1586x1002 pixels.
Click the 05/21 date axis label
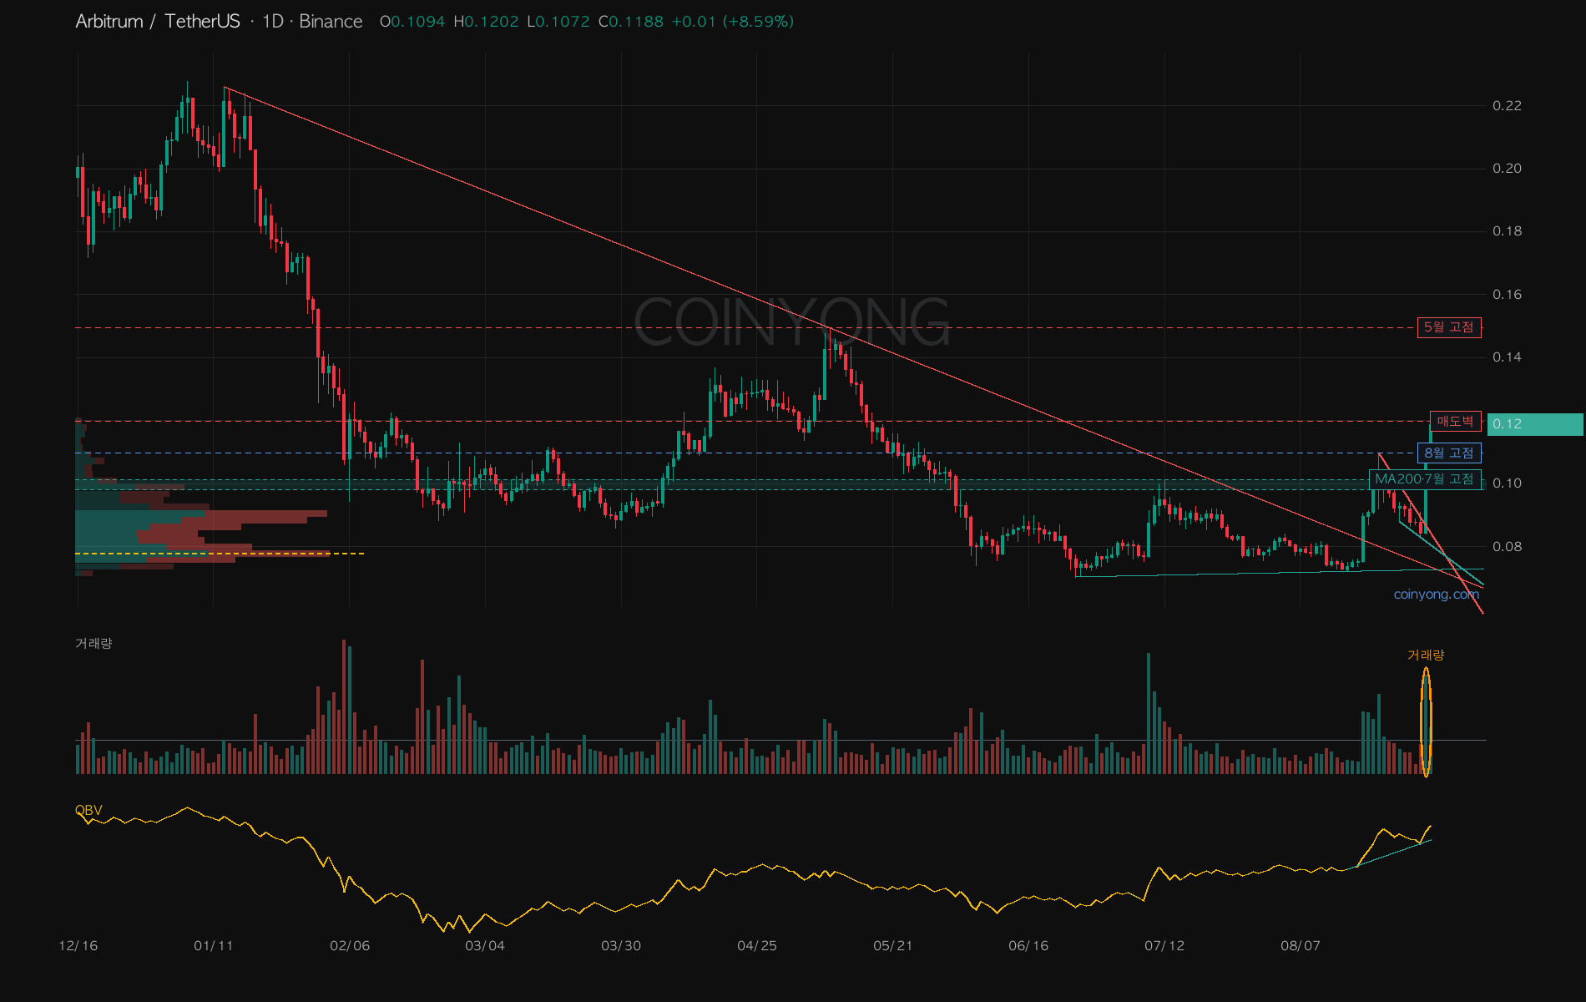(x=893, y=946)
